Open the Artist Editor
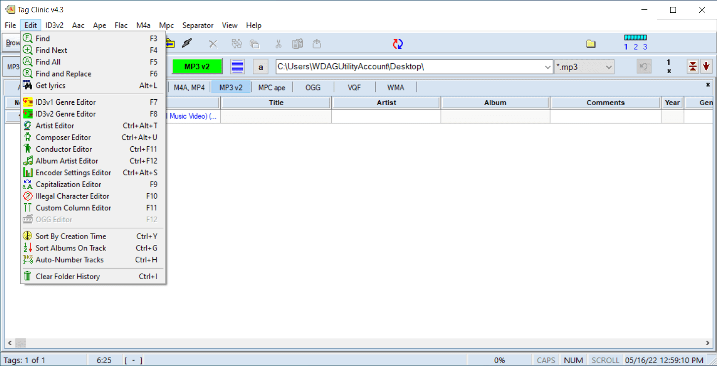 click(93, 126)
